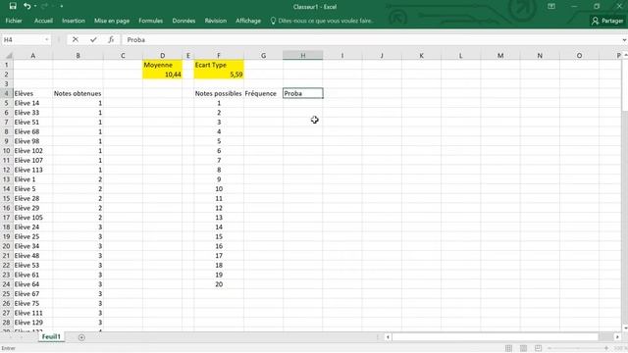The image size is (628, 353).
Task: Click the Elève 129 cell
Action: [32, 323]
